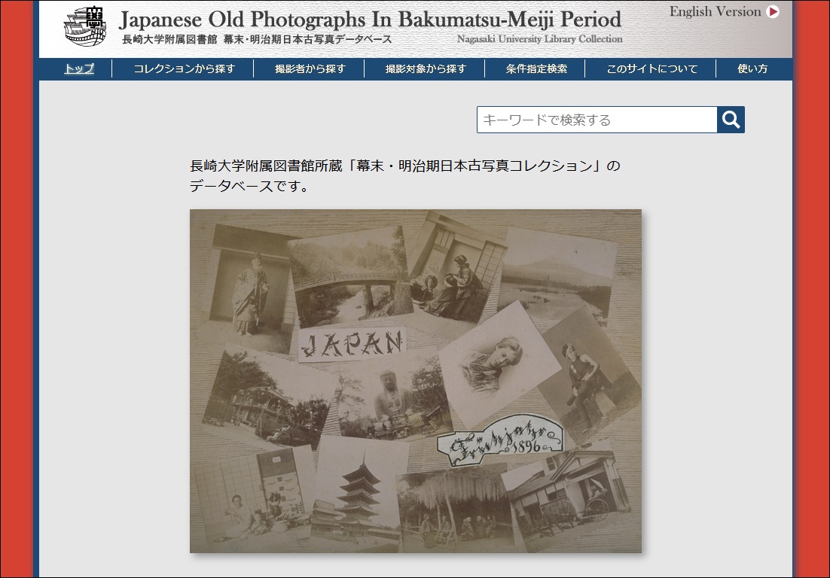The height and width of the screenshot is (578, 830).
Task: Click the 長崎大学附属図書館所蔵 intro sentence
Action: tap(405, 166)
